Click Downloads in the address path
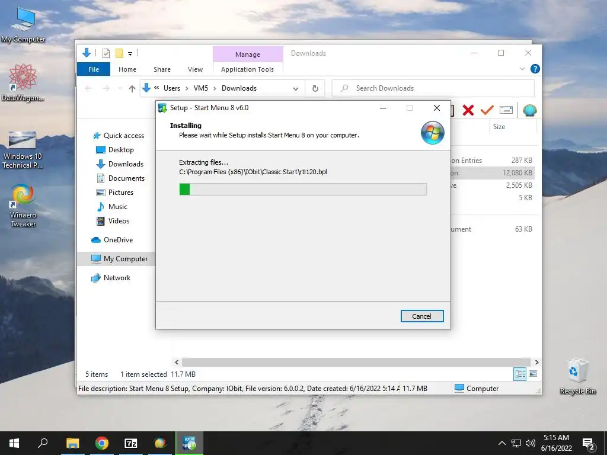607x455 pixels. [239, 88]
